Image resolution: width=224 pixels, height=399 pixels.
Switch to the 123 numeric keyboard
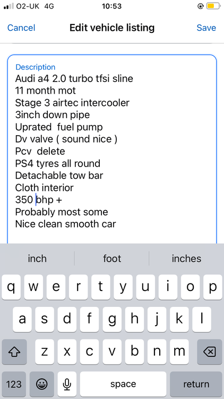(x=14, y=384)
